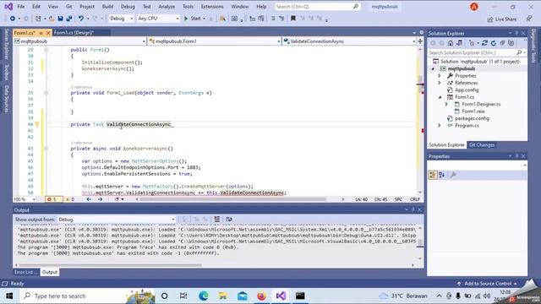541x304 pixels.
Task: Switch views icon in Solution Explorer toolbar
Action: pyautogui.click(x=459, y=43)
